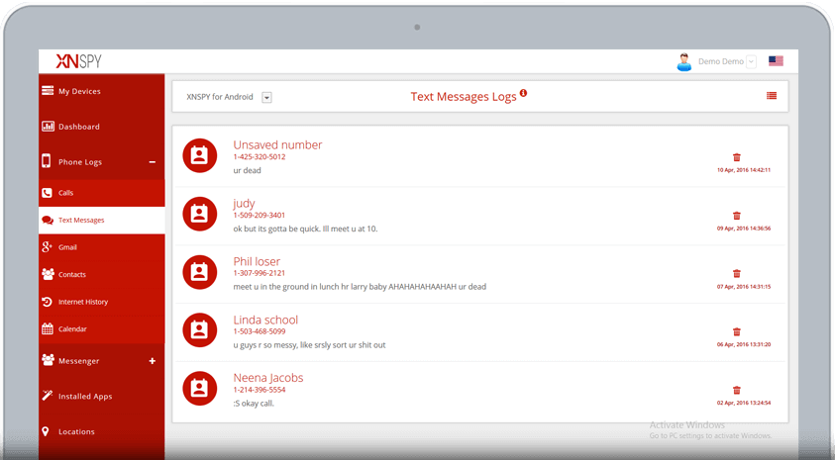Go to the Dashboard menu item

[79, 127]
